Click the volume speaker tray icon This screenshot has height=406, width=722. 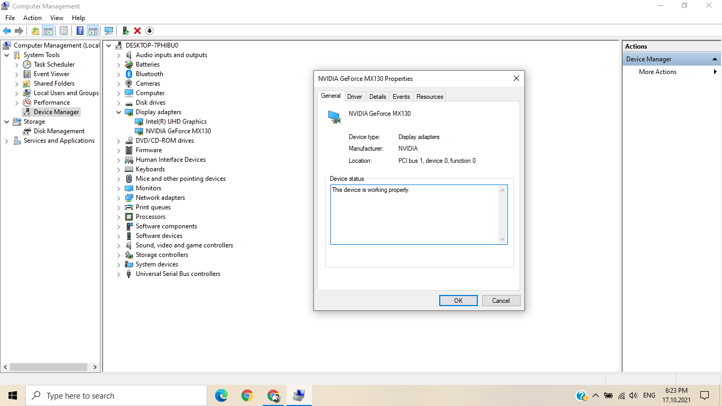pos(633,395)
